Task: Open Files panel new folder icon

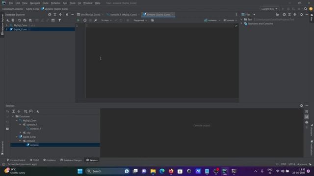Action: (x=277, y=15)
